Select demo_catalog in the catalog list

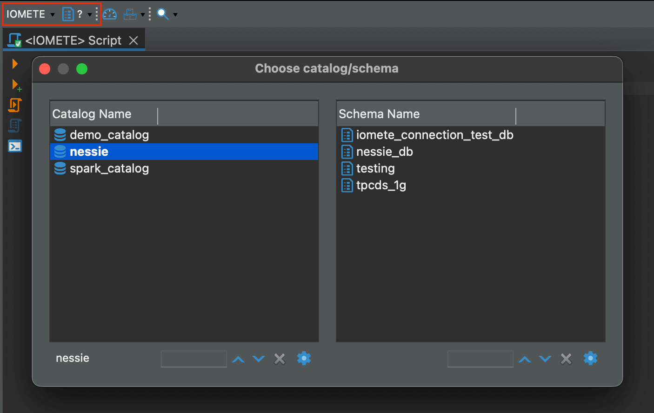click(184, 135)
